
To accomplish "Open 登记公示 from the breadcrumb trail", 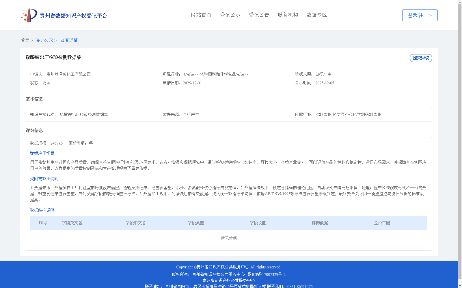I will click(x=44, y=40).
